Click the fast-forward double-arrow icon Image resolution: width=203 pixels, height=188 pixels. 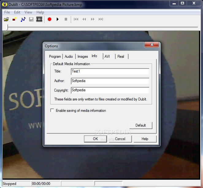(93, 19)
